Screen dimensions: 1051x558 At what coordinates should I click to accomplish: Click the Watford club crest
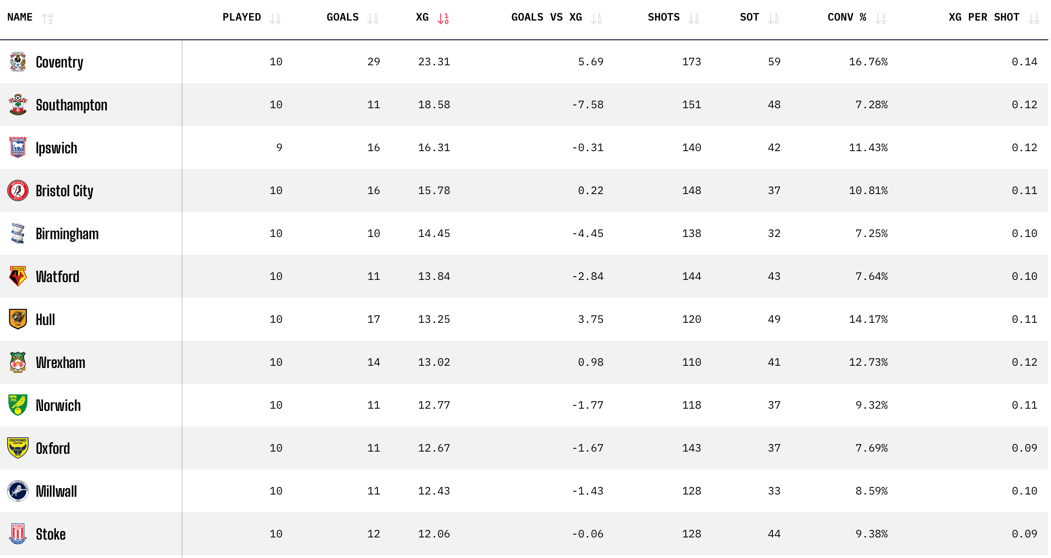coord(18,276)
